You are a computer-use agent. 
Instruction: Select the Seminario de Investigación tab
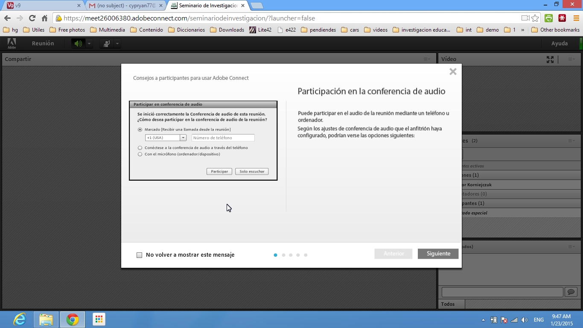click(207, 6)
